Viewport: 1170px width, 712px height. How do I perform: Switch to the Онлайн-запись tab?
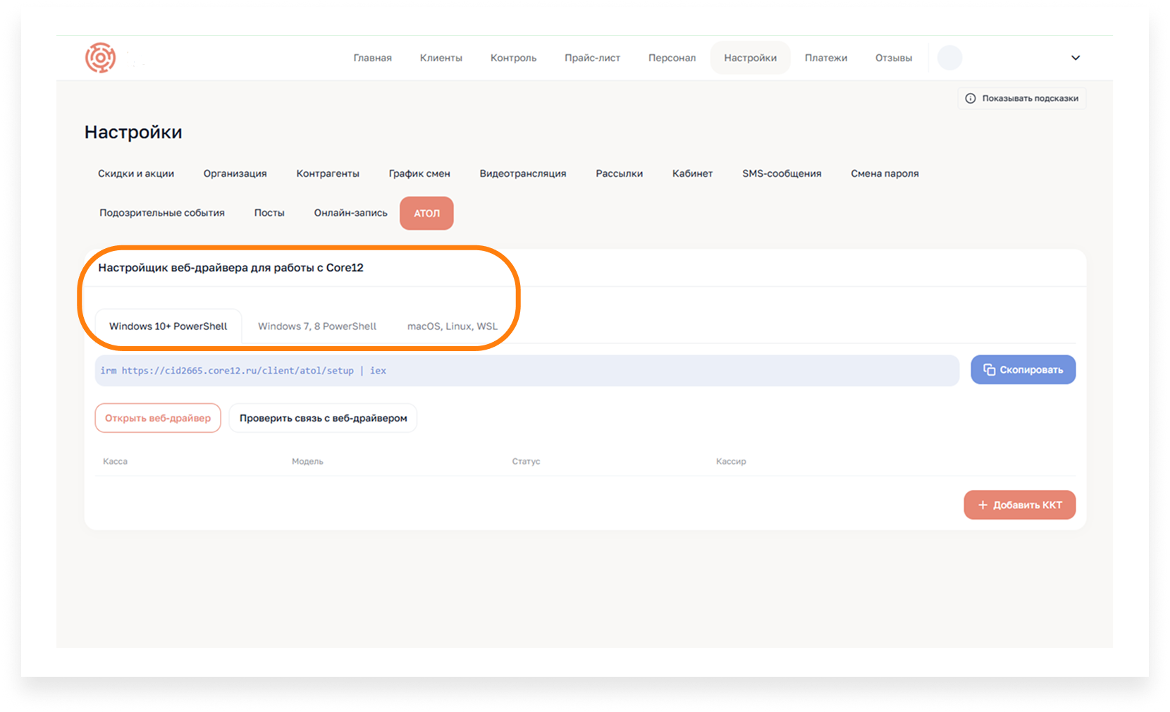click(x=350, y=213)
